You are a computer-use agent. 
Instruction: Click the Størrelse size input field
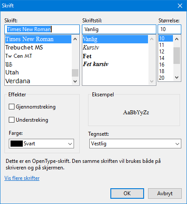point(169,29)
